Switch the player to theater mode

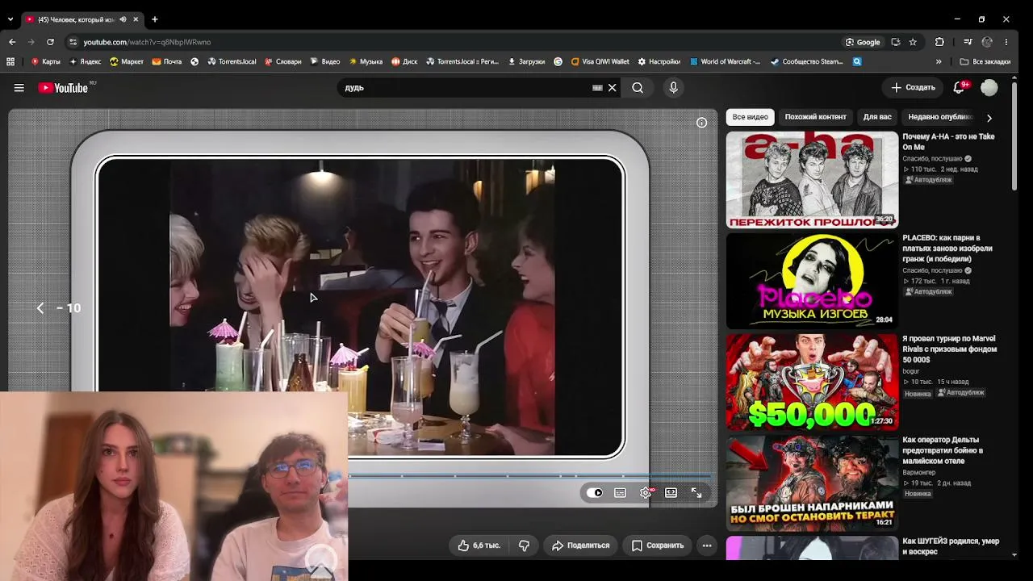671,493
